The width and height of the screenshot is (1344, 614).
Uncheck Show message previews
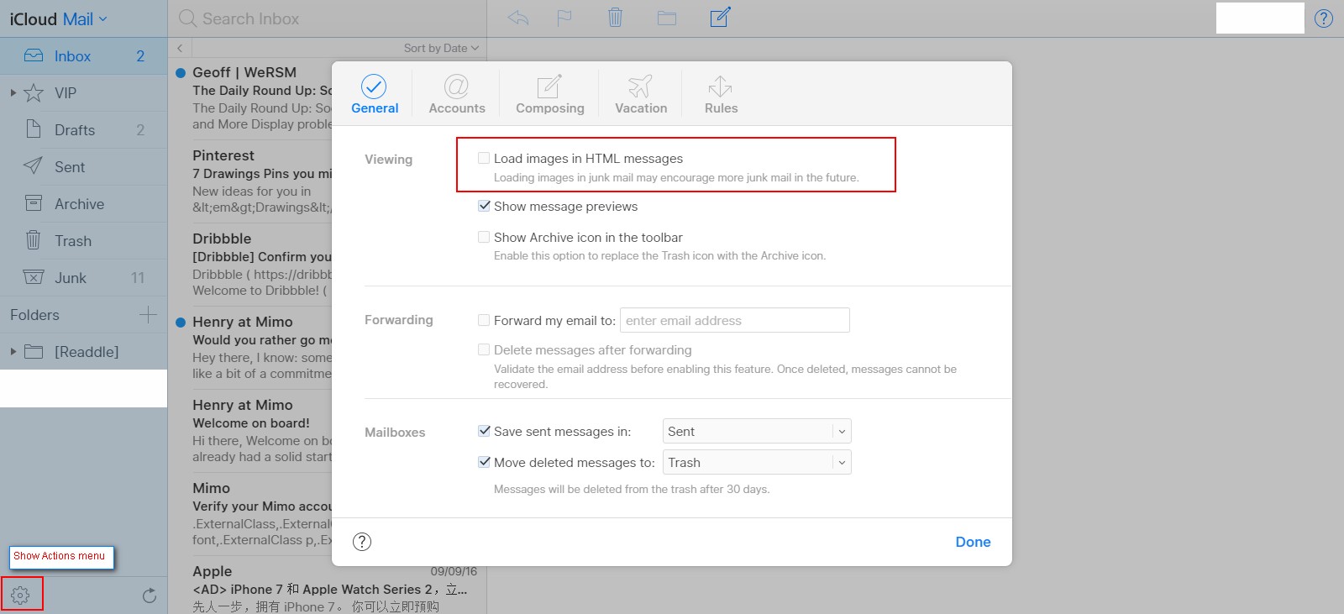click(484, 206)
